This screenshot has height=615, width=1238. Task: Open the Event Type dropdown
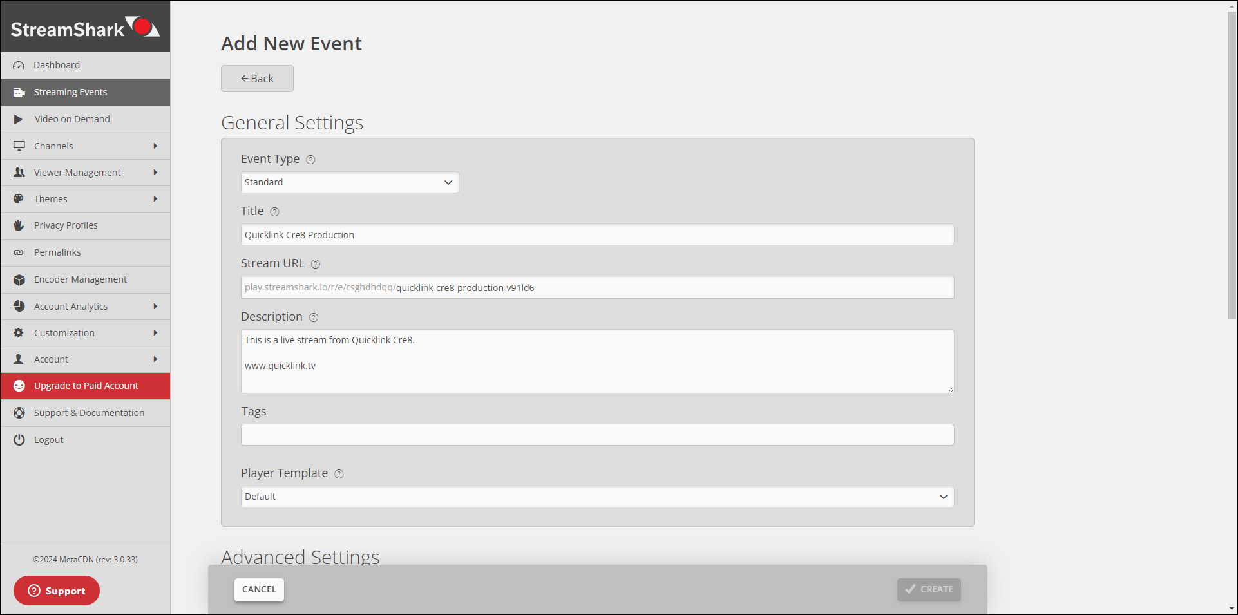click(349, 182)
